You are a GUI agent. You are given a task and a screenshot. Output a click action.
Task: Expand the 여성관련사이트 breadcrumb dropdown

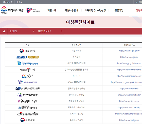click(50, 31)
